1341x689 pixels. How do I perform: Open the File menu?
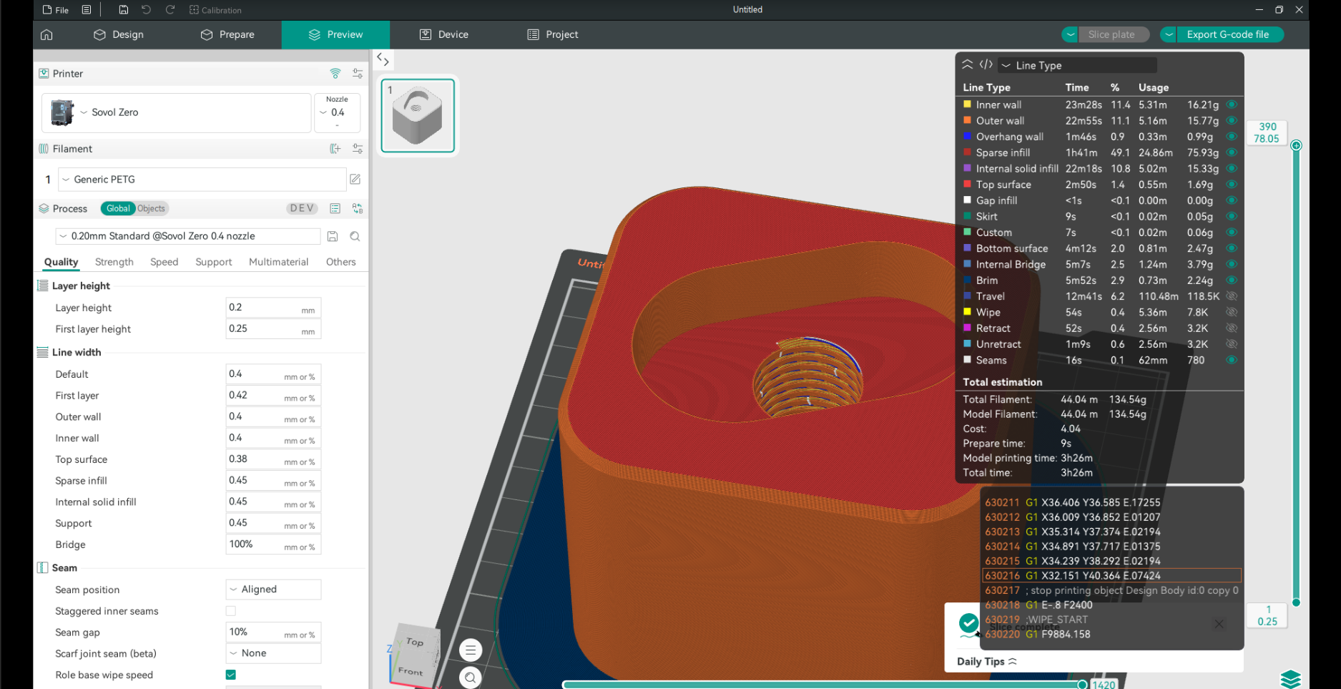pyautogui.click(x=56, y=10)
